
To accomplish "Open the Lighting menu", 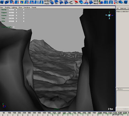I will 14,7.
